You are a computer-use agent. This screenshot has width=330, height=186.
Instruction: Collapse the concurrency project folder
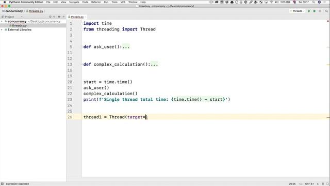pos(2,21)
